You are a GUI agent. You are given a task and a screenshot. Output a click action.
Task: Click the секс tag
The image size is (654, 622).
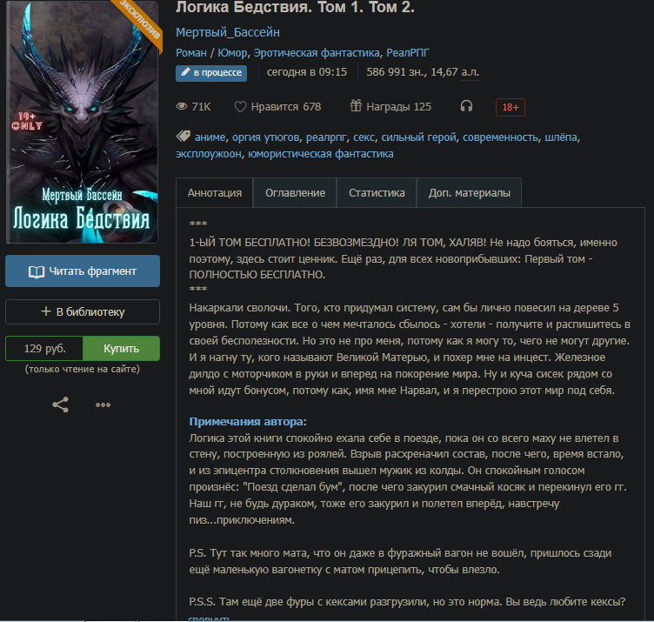(x=364, y=137)
